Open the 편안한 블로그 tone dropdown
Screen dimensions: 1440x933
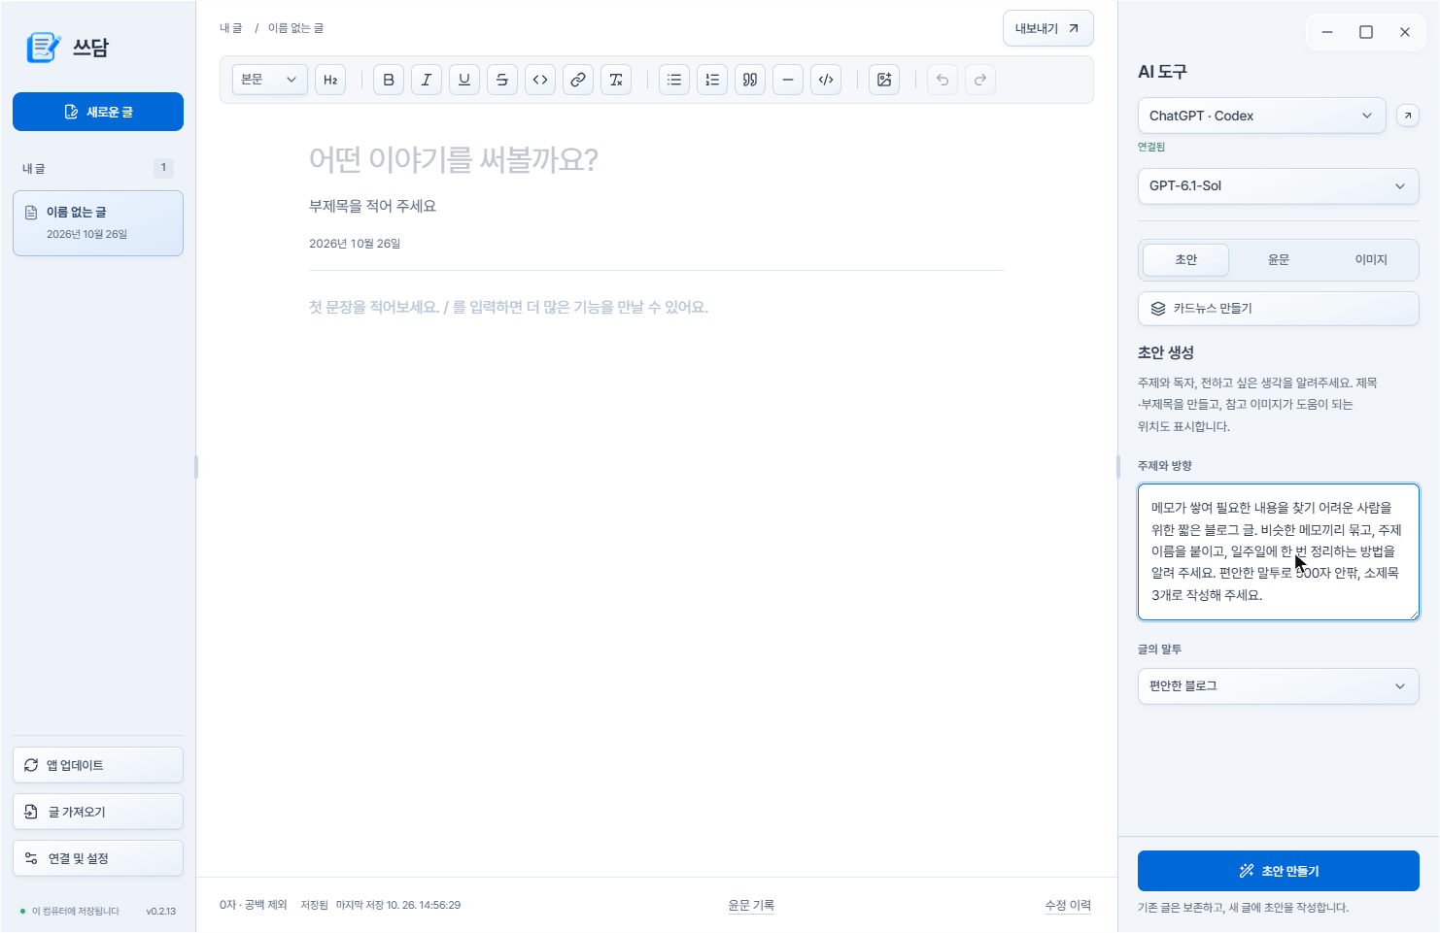1279,686
